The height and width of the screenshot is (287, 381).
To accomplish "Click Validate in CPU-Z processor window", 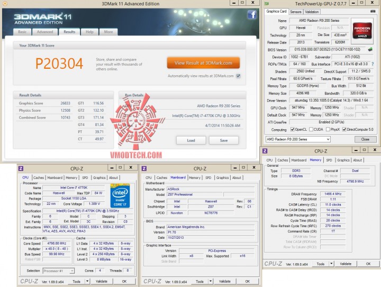I will tap(102, 281).
